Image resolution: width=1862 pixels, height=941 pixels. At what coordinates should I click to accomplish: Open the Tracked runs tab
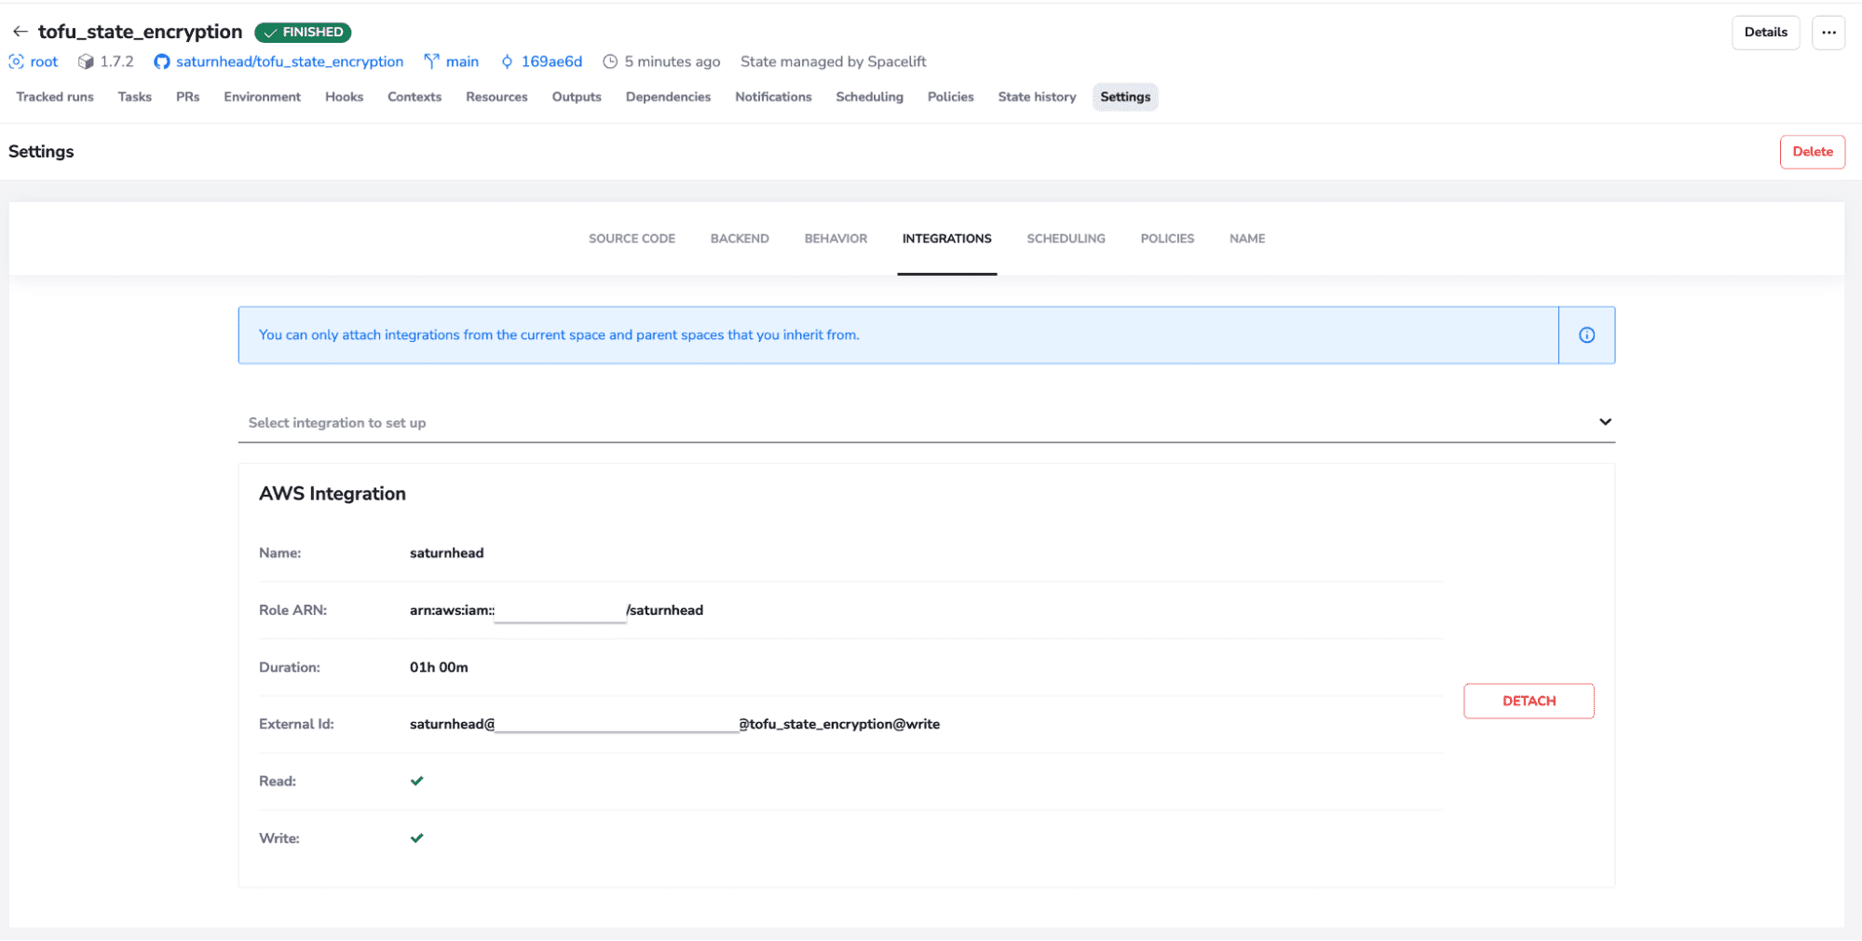click(x=55, y=97)
